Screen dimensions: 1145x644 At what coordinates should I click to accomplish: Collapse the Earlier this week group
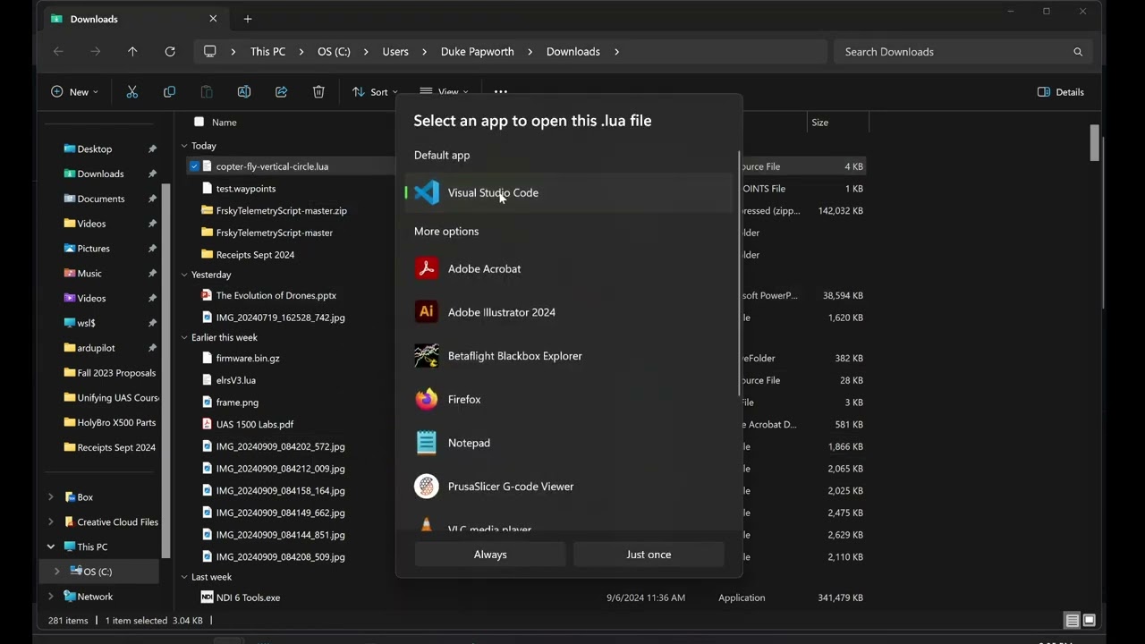[x=184, y=337]
